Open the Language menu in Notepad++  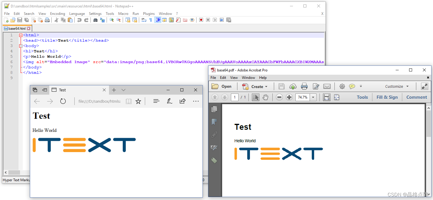[x=77, y=14]
